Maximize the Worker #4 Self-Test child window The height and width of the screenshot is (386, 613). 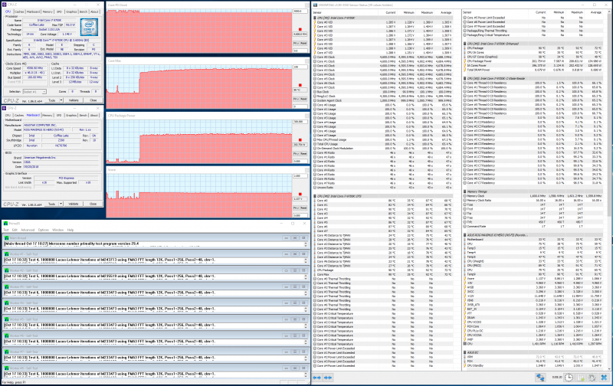295,303
